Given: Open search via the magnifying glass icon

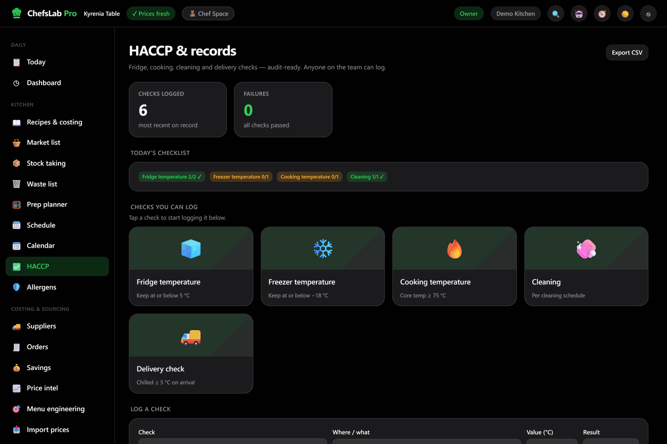Looking at the screenshot, I should pos(556,14).
